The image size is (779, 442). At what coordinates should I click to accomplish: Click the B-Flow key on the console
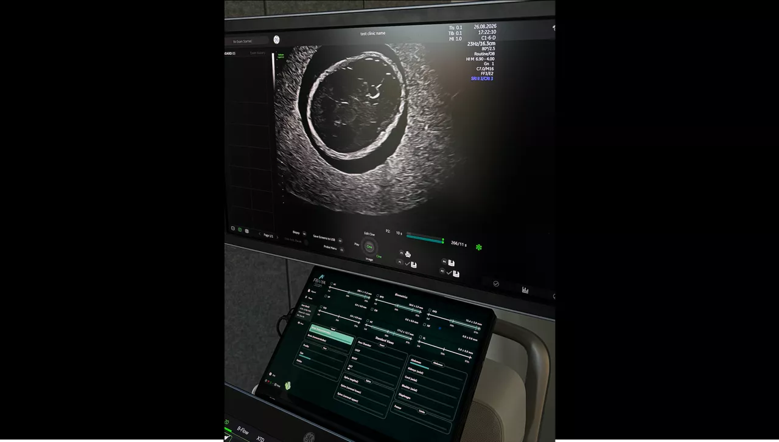click(x=243, y=431)
